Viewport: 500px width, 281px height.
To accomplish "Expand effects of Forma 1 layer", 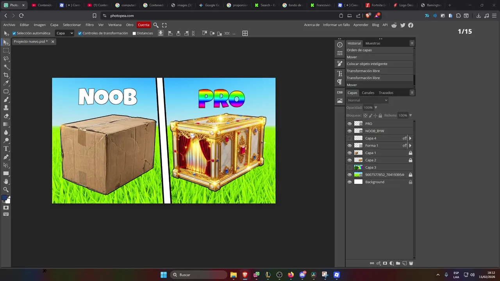I will [x=410, y=146].
